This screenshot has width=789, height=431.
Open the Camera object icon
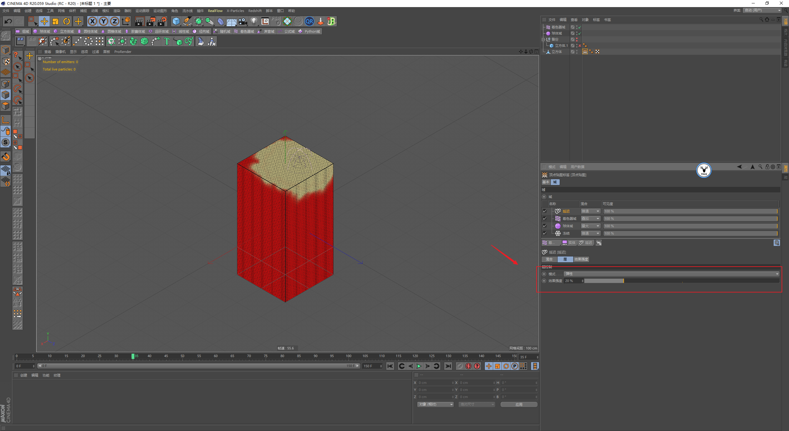coord(243,21)
